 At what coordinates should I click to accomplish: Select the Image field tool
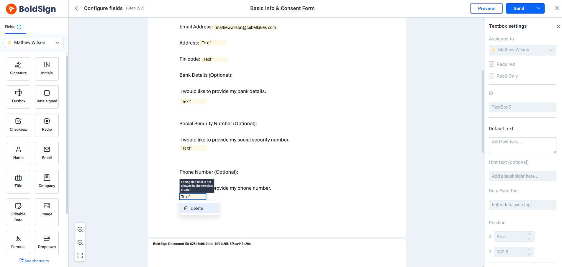click(47, 212)
